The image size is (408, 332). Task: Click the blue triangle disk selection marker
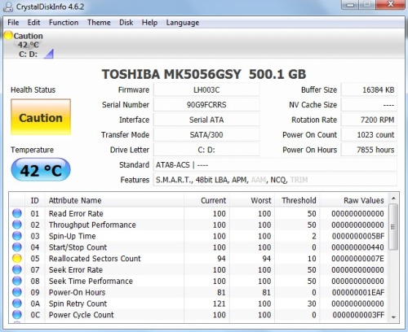pos(49,54)
